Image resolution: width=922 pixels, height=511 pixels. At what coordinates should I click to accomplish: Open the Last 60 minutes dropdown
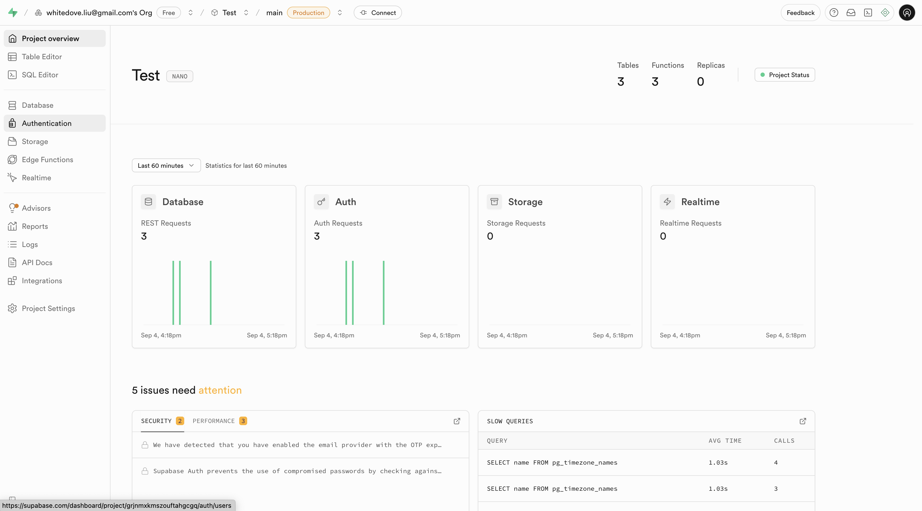coord(166,166)
